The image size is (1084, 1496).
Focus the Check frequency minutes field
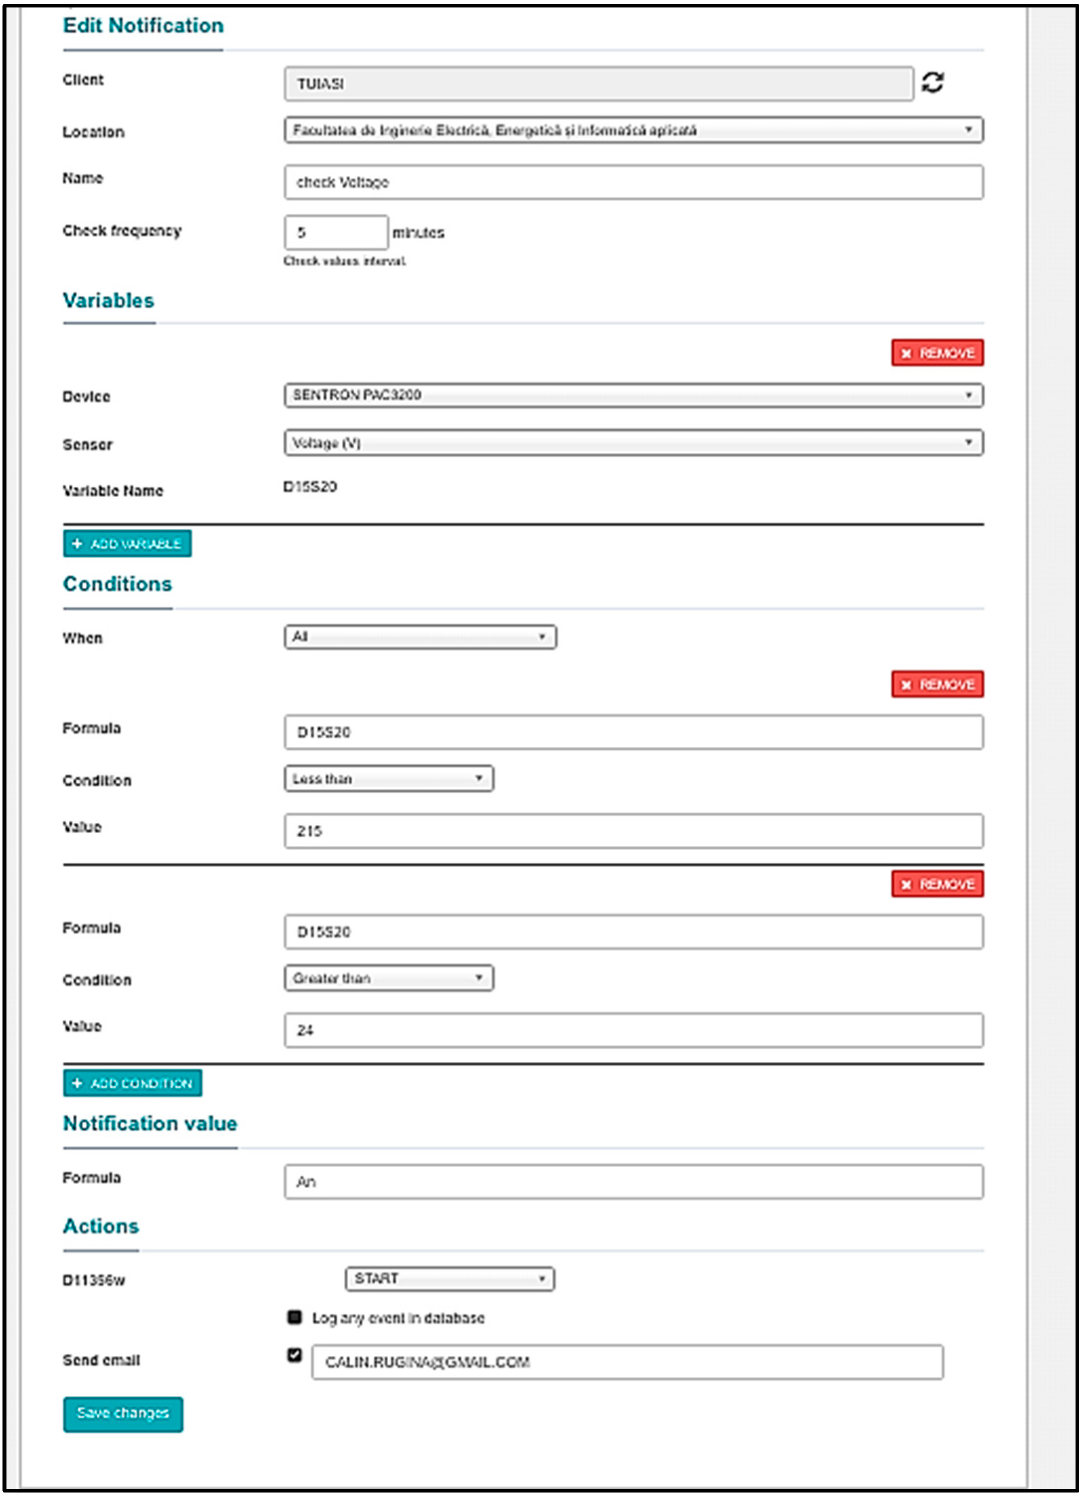click(336, 232)
